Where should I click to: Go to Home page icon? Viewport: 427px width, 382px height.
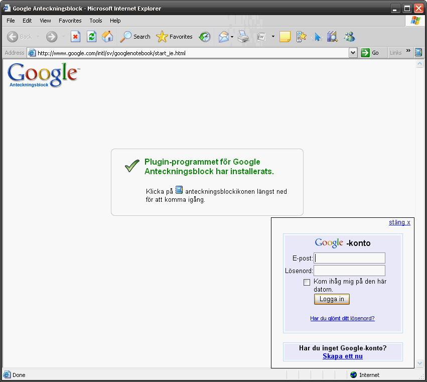click(107, 37)
